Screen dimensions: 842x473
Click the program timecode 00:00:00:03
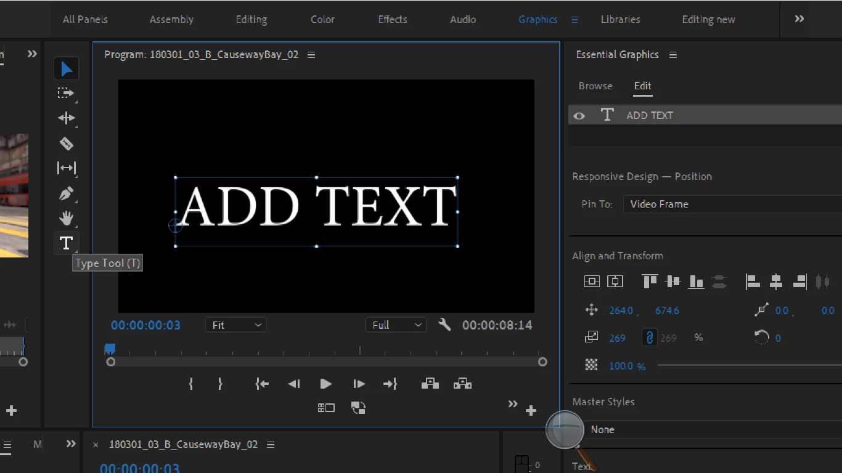coord(145,325)
